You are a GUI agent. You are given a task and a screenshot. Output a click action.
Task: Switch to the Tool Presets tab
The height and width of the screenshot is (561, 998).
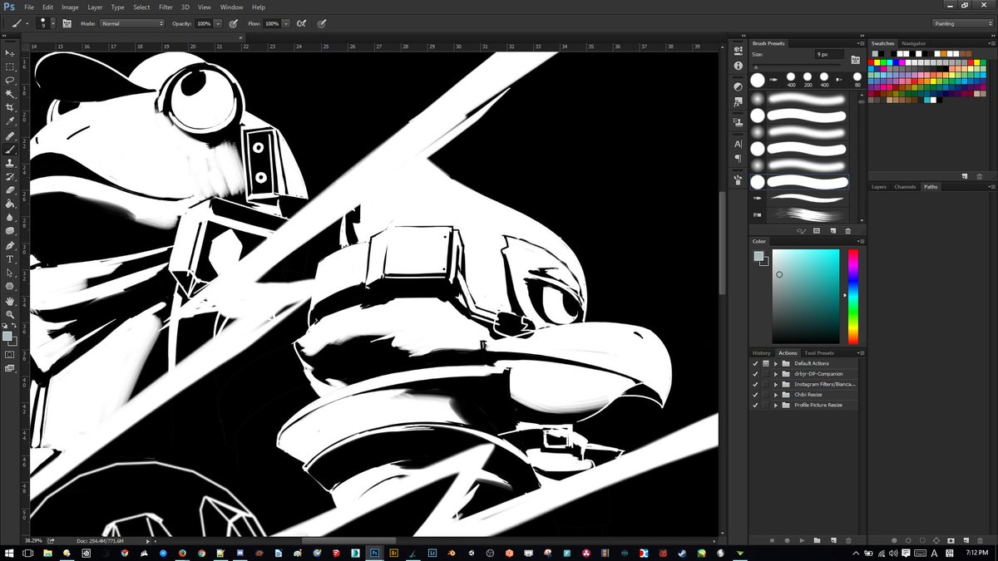click(x=819, y=353)
